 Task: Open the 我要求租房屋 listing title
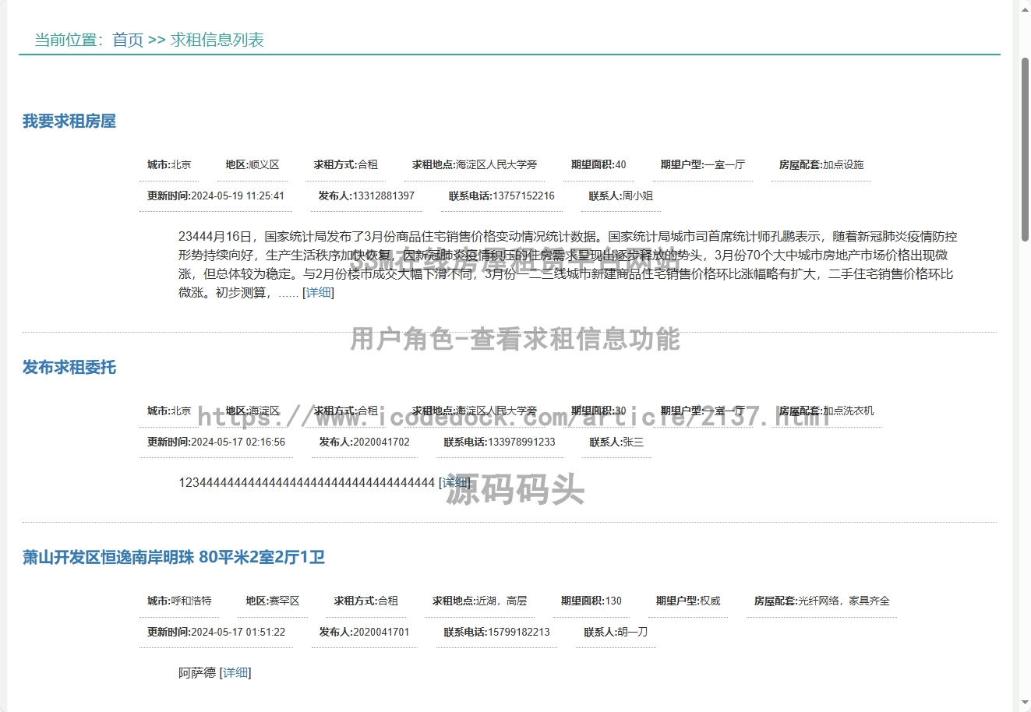[69, 121]
